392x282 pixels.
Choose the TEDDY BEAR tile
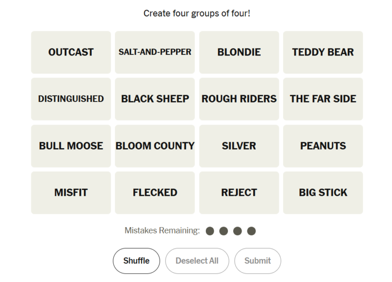(323, 52)
